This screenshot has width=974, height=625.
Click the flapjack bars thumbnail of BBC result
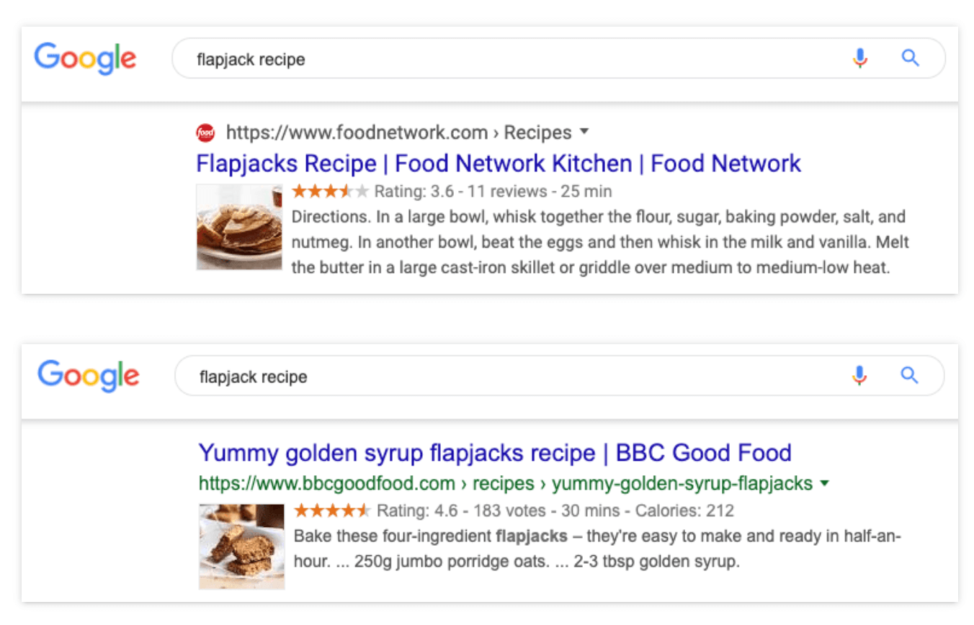tap(241, 547)
